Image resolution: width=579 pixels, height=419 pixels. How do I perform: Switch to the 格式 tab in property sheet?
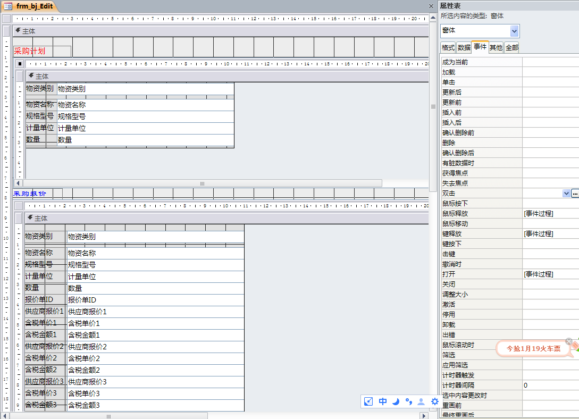(x=448, y=47)
